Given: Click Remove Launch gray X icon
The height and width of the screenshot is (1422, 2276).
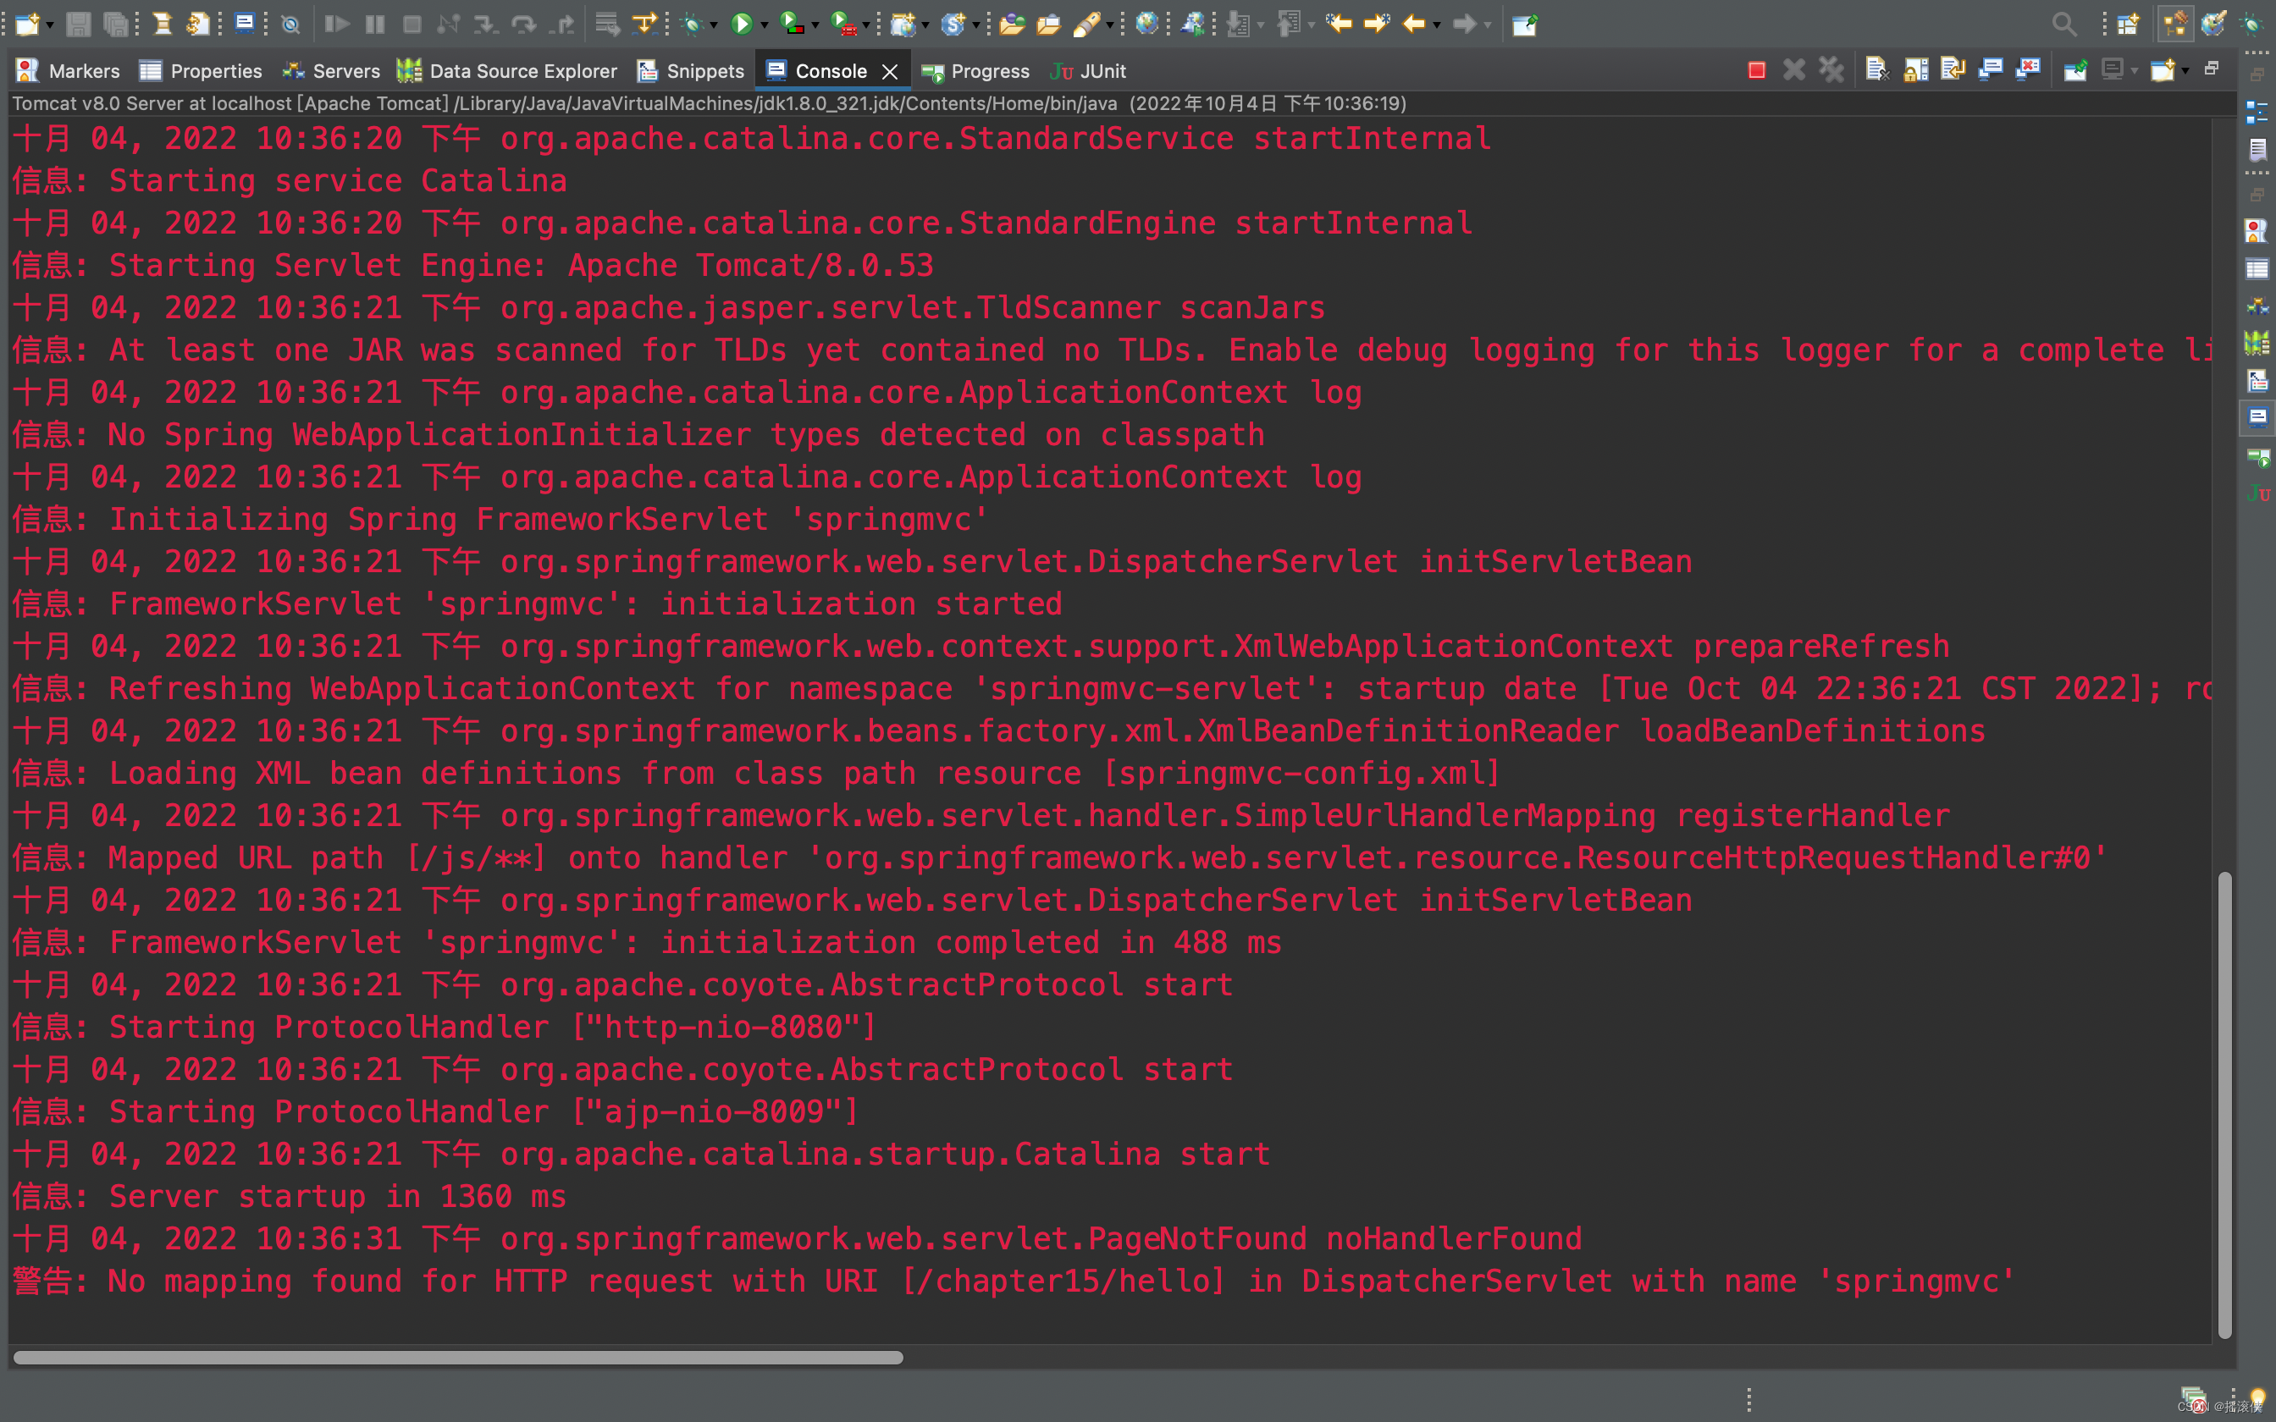Looking at the screenshot, I should click(1793, 70).
